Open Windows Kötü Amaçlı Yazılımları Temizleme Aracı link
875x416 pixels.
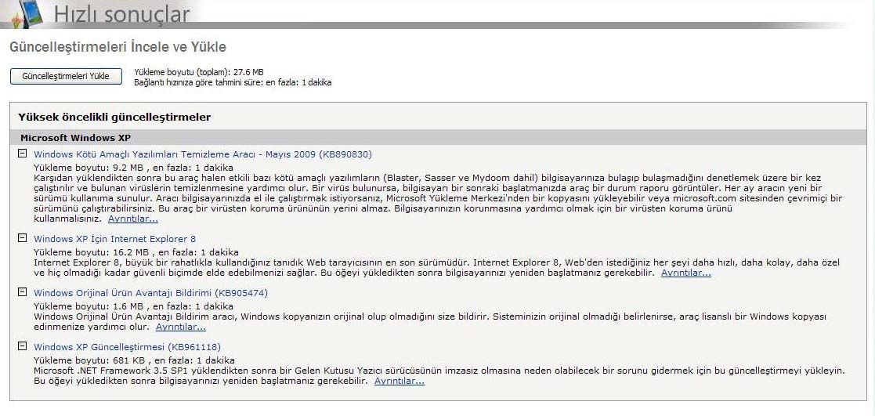click(203, 154)
